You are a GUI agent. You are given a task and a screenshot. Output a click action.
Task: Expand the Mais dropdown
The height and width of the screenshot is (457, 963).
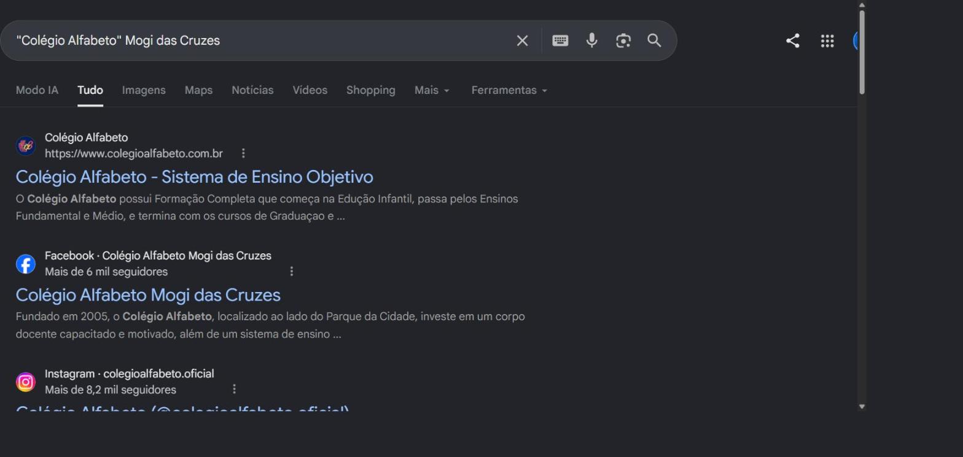[432, 90]
